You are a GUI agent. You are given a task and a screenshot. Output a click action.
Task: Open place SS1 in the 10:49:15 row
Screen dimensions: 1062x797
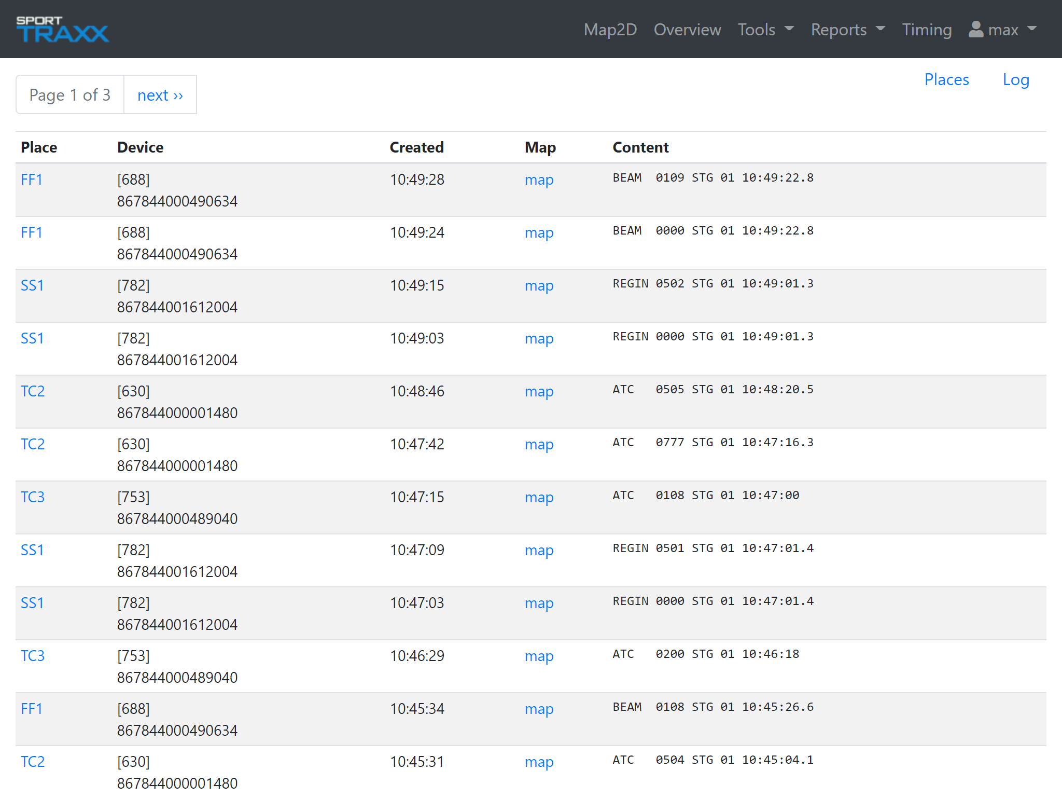coord(32,285)
